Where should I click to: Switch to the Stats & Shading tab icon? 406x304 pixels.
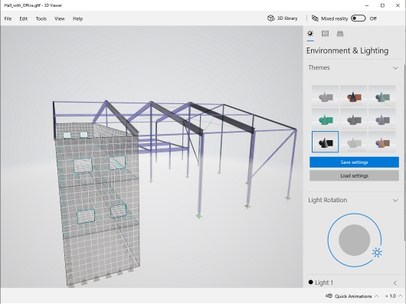tap(326, 34)
